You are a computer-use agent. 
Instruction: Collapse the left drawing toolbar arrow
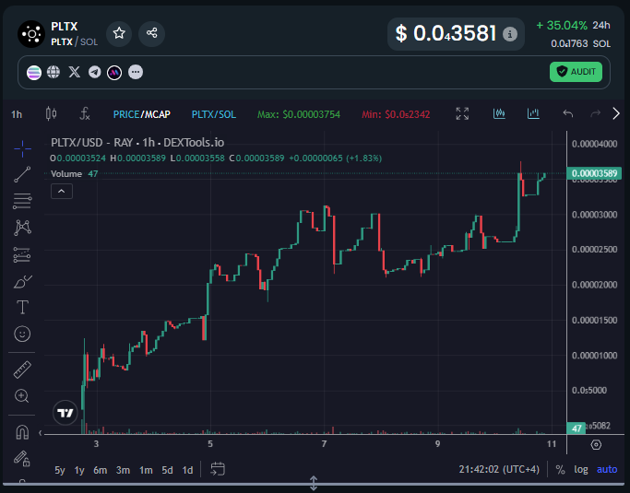(41, 433)
